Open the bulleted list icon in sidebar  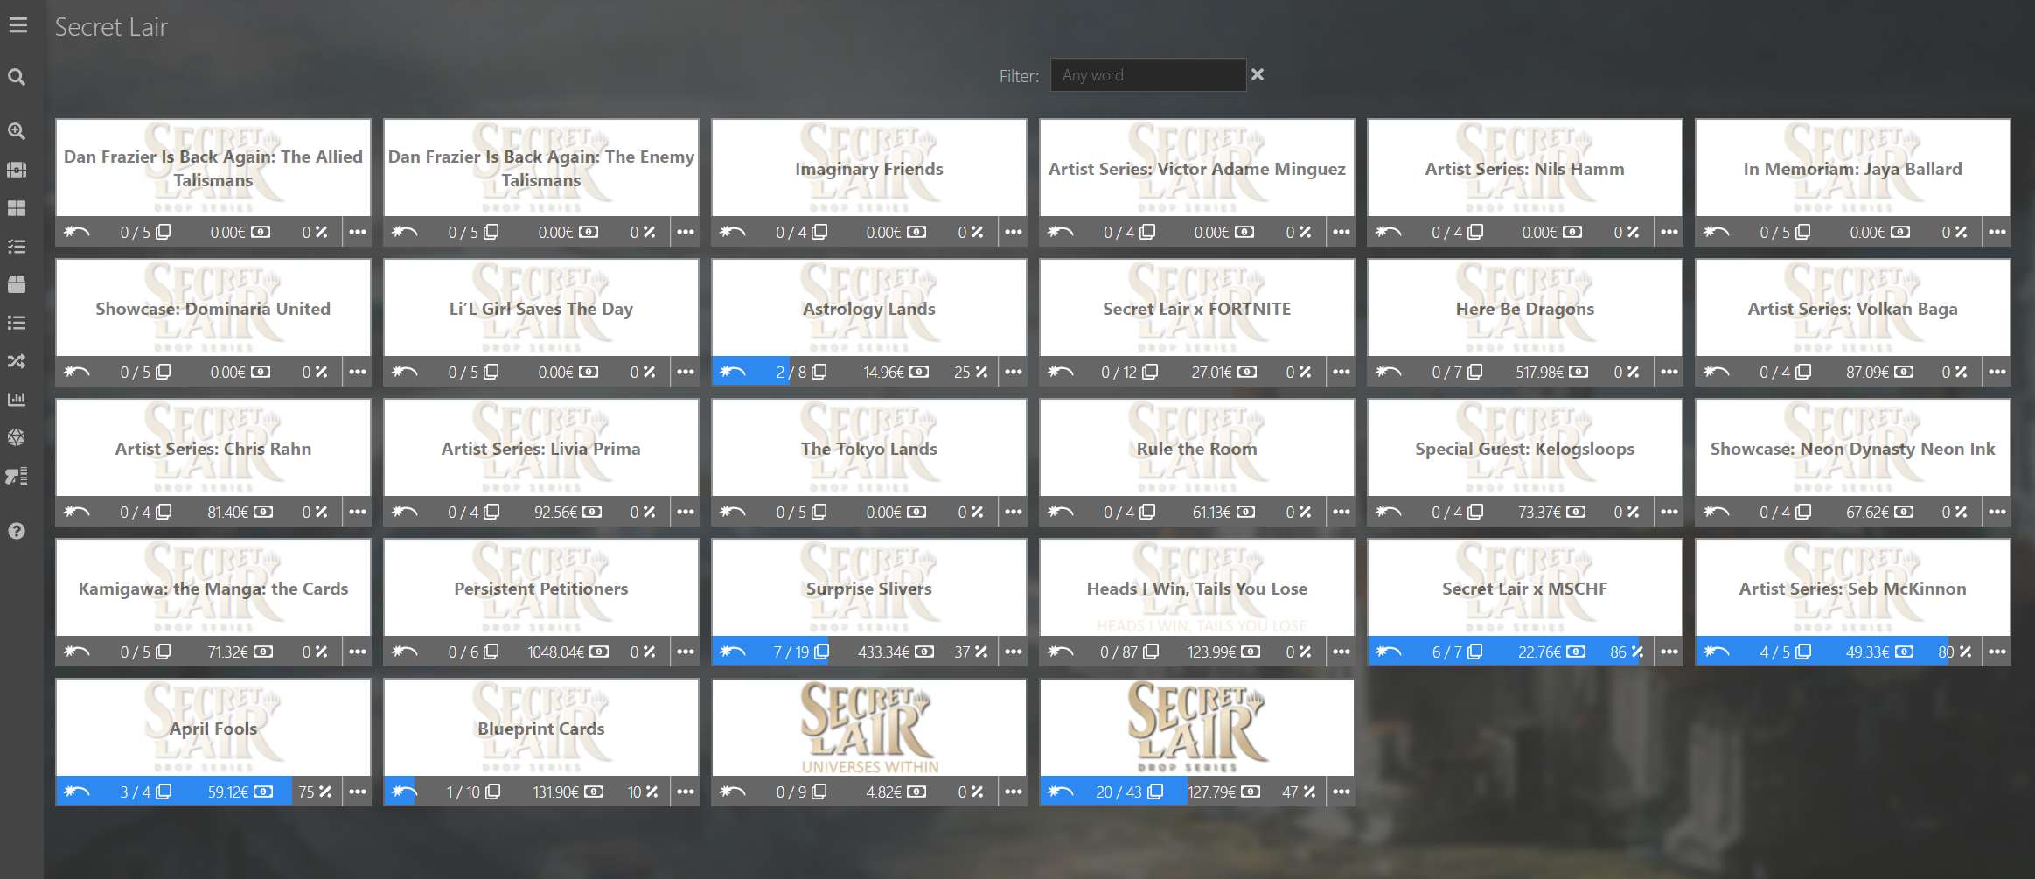tap(17, 323)
